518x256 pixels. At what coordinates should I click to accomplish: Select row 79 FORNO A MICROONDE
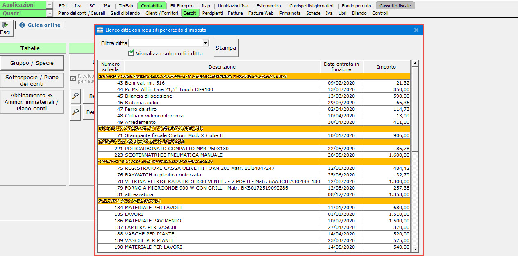pyautogui.click(x=254, y=188)
